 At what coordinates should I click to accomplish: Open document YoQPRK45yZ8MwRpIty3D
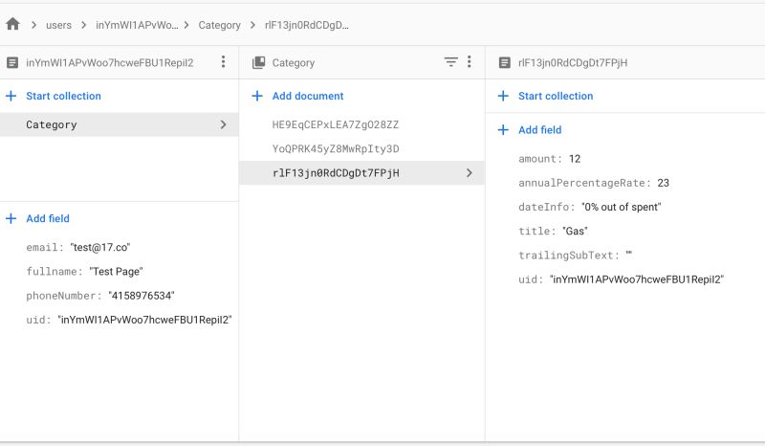point(336,149)
